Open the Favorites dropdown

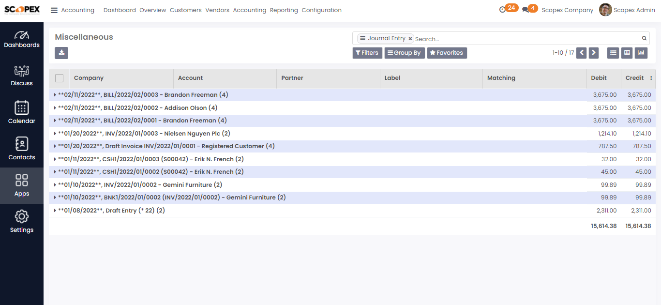447,53
